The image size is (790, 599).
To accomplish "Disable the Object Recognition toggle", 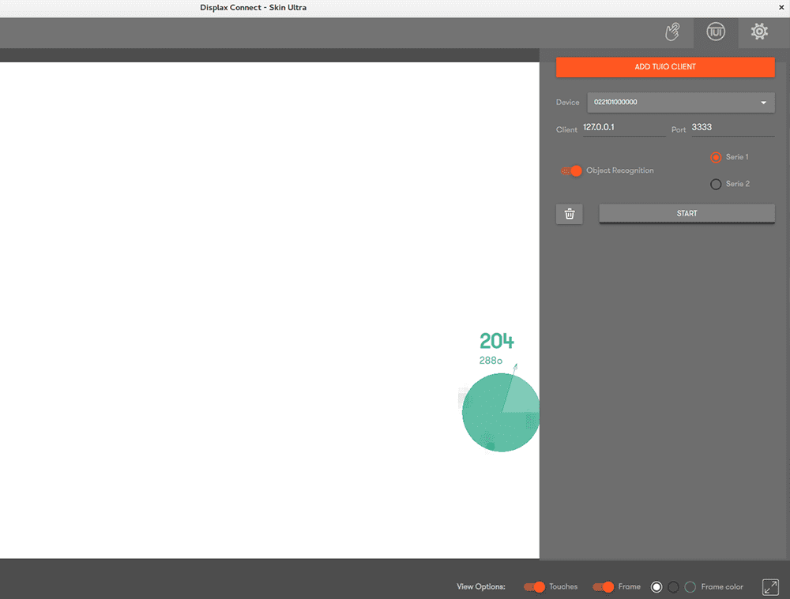I will point(571,170).
